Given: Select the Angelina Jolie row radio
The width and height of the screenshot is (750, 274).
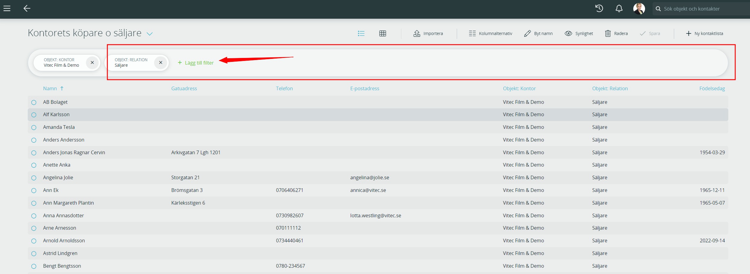Looking at the screenshot, I should 34,178.
